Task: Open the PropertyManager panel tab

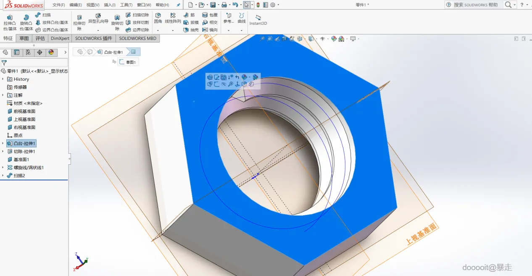Action: tap(17, 53)
